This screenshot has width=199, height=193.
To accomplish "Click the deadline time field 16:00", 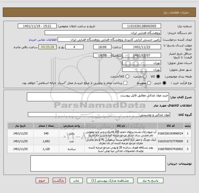I will 102,47.
